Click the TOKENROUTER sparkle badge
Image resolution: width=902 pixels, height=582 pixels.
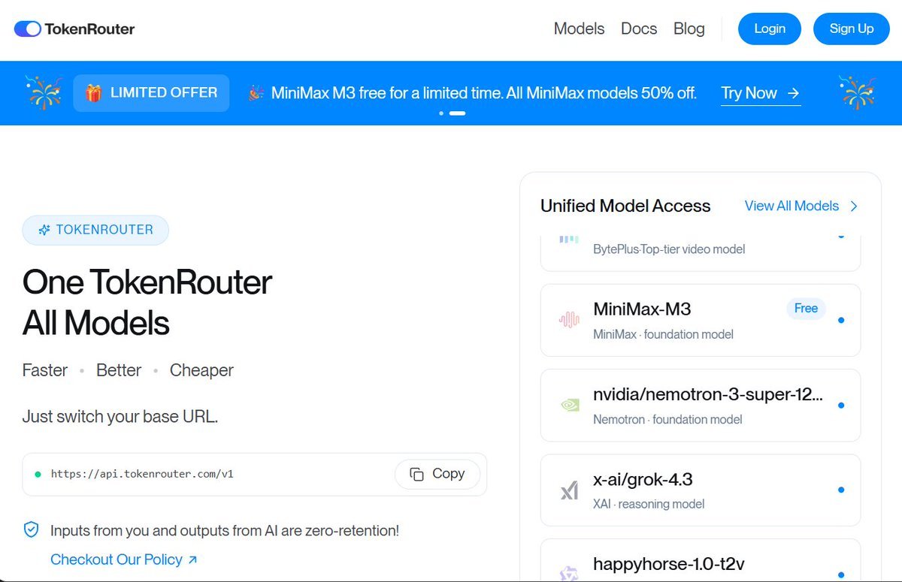(x=95, y=230)
